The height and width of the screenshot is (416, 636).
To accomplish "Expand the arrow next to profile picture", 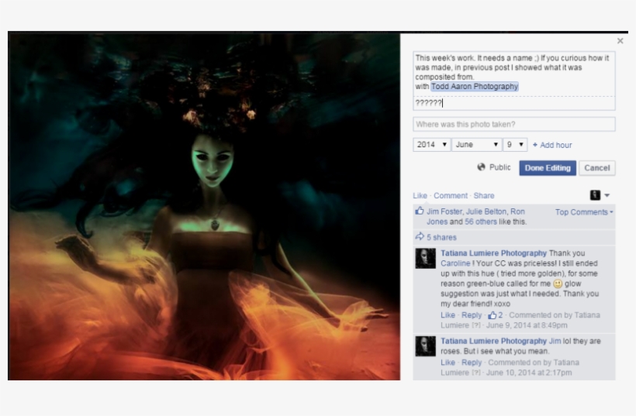I will [x=607, y=195].
